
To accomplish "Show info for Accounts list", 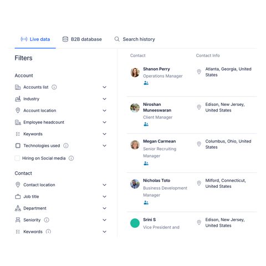I will pos(54,87).
